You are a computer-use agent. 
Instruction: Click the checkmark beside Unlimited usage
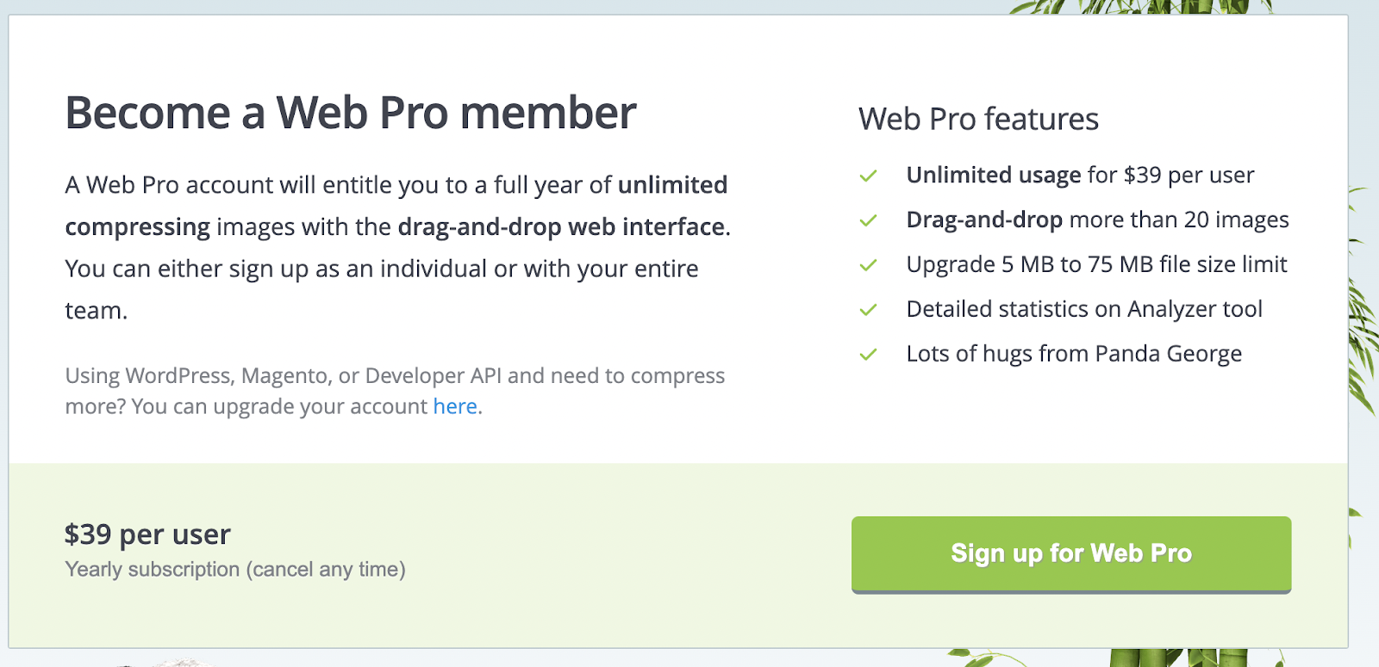coord(868,176)
